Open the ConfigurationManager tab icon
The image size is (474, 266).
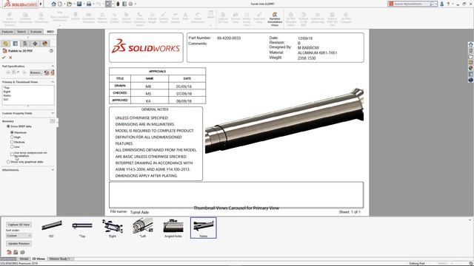click(x=25, y=44)
